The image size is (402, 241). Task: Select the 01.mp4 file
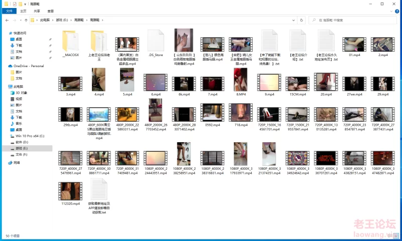(x=354, y=45)
